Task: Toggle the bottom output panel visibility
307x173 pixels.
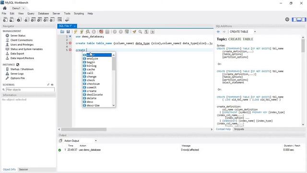Action: coord(299,19)
